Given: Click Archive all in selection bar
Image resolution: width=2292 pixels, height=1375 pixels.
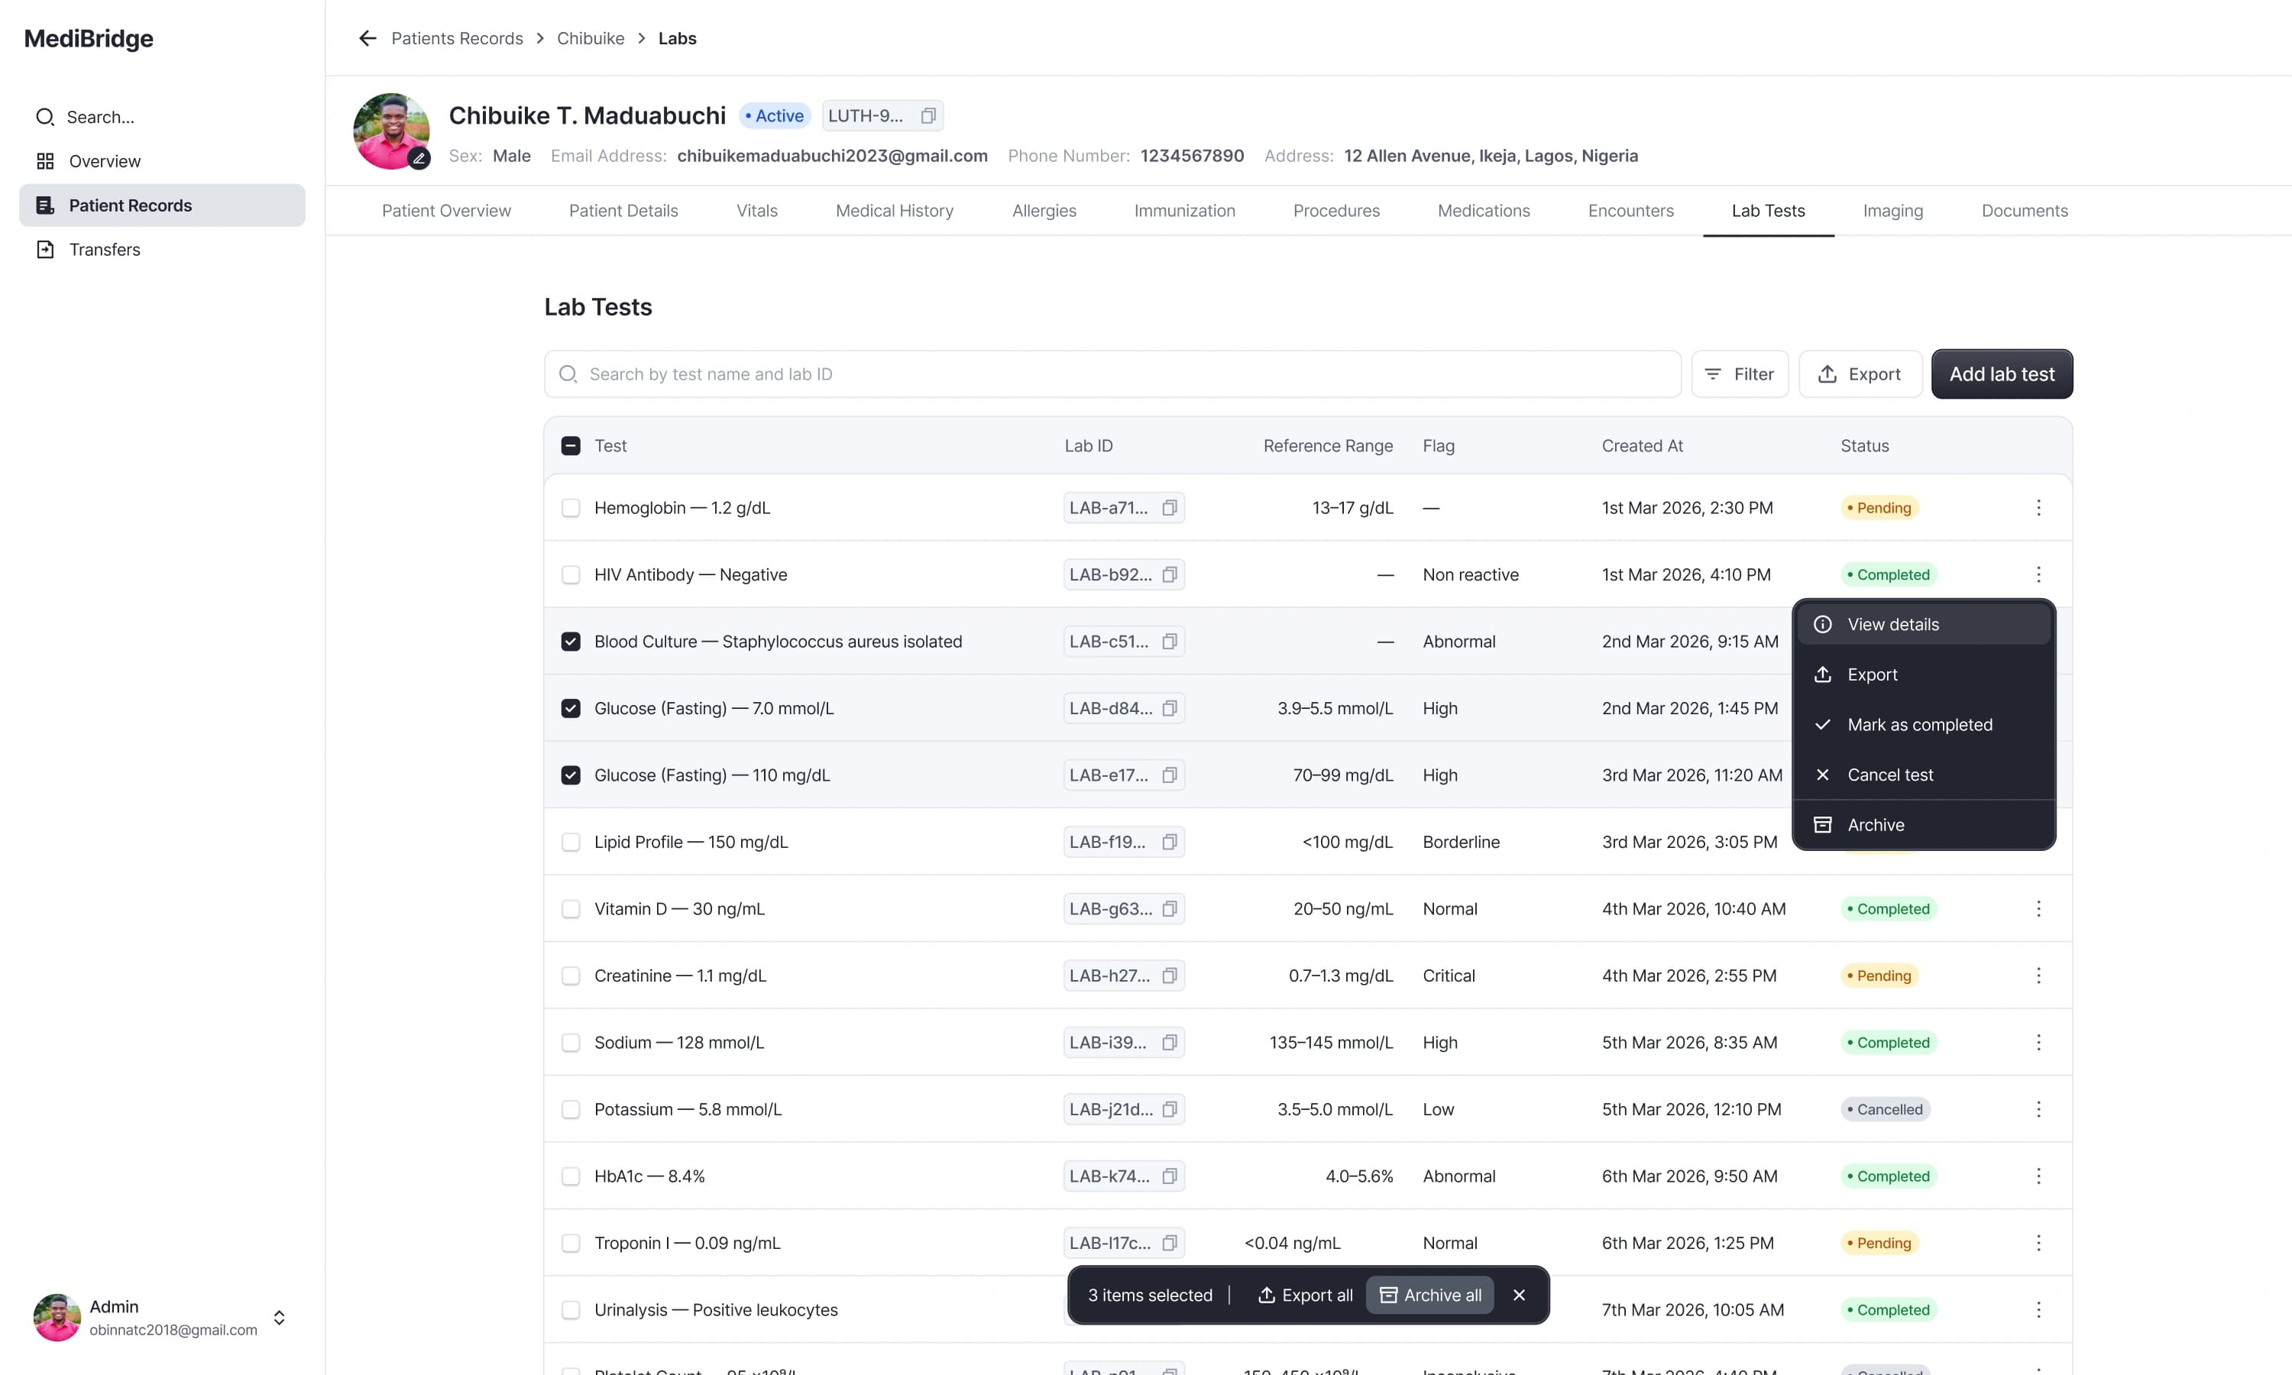Looking at the screenshot, I should [1429, 1296].
